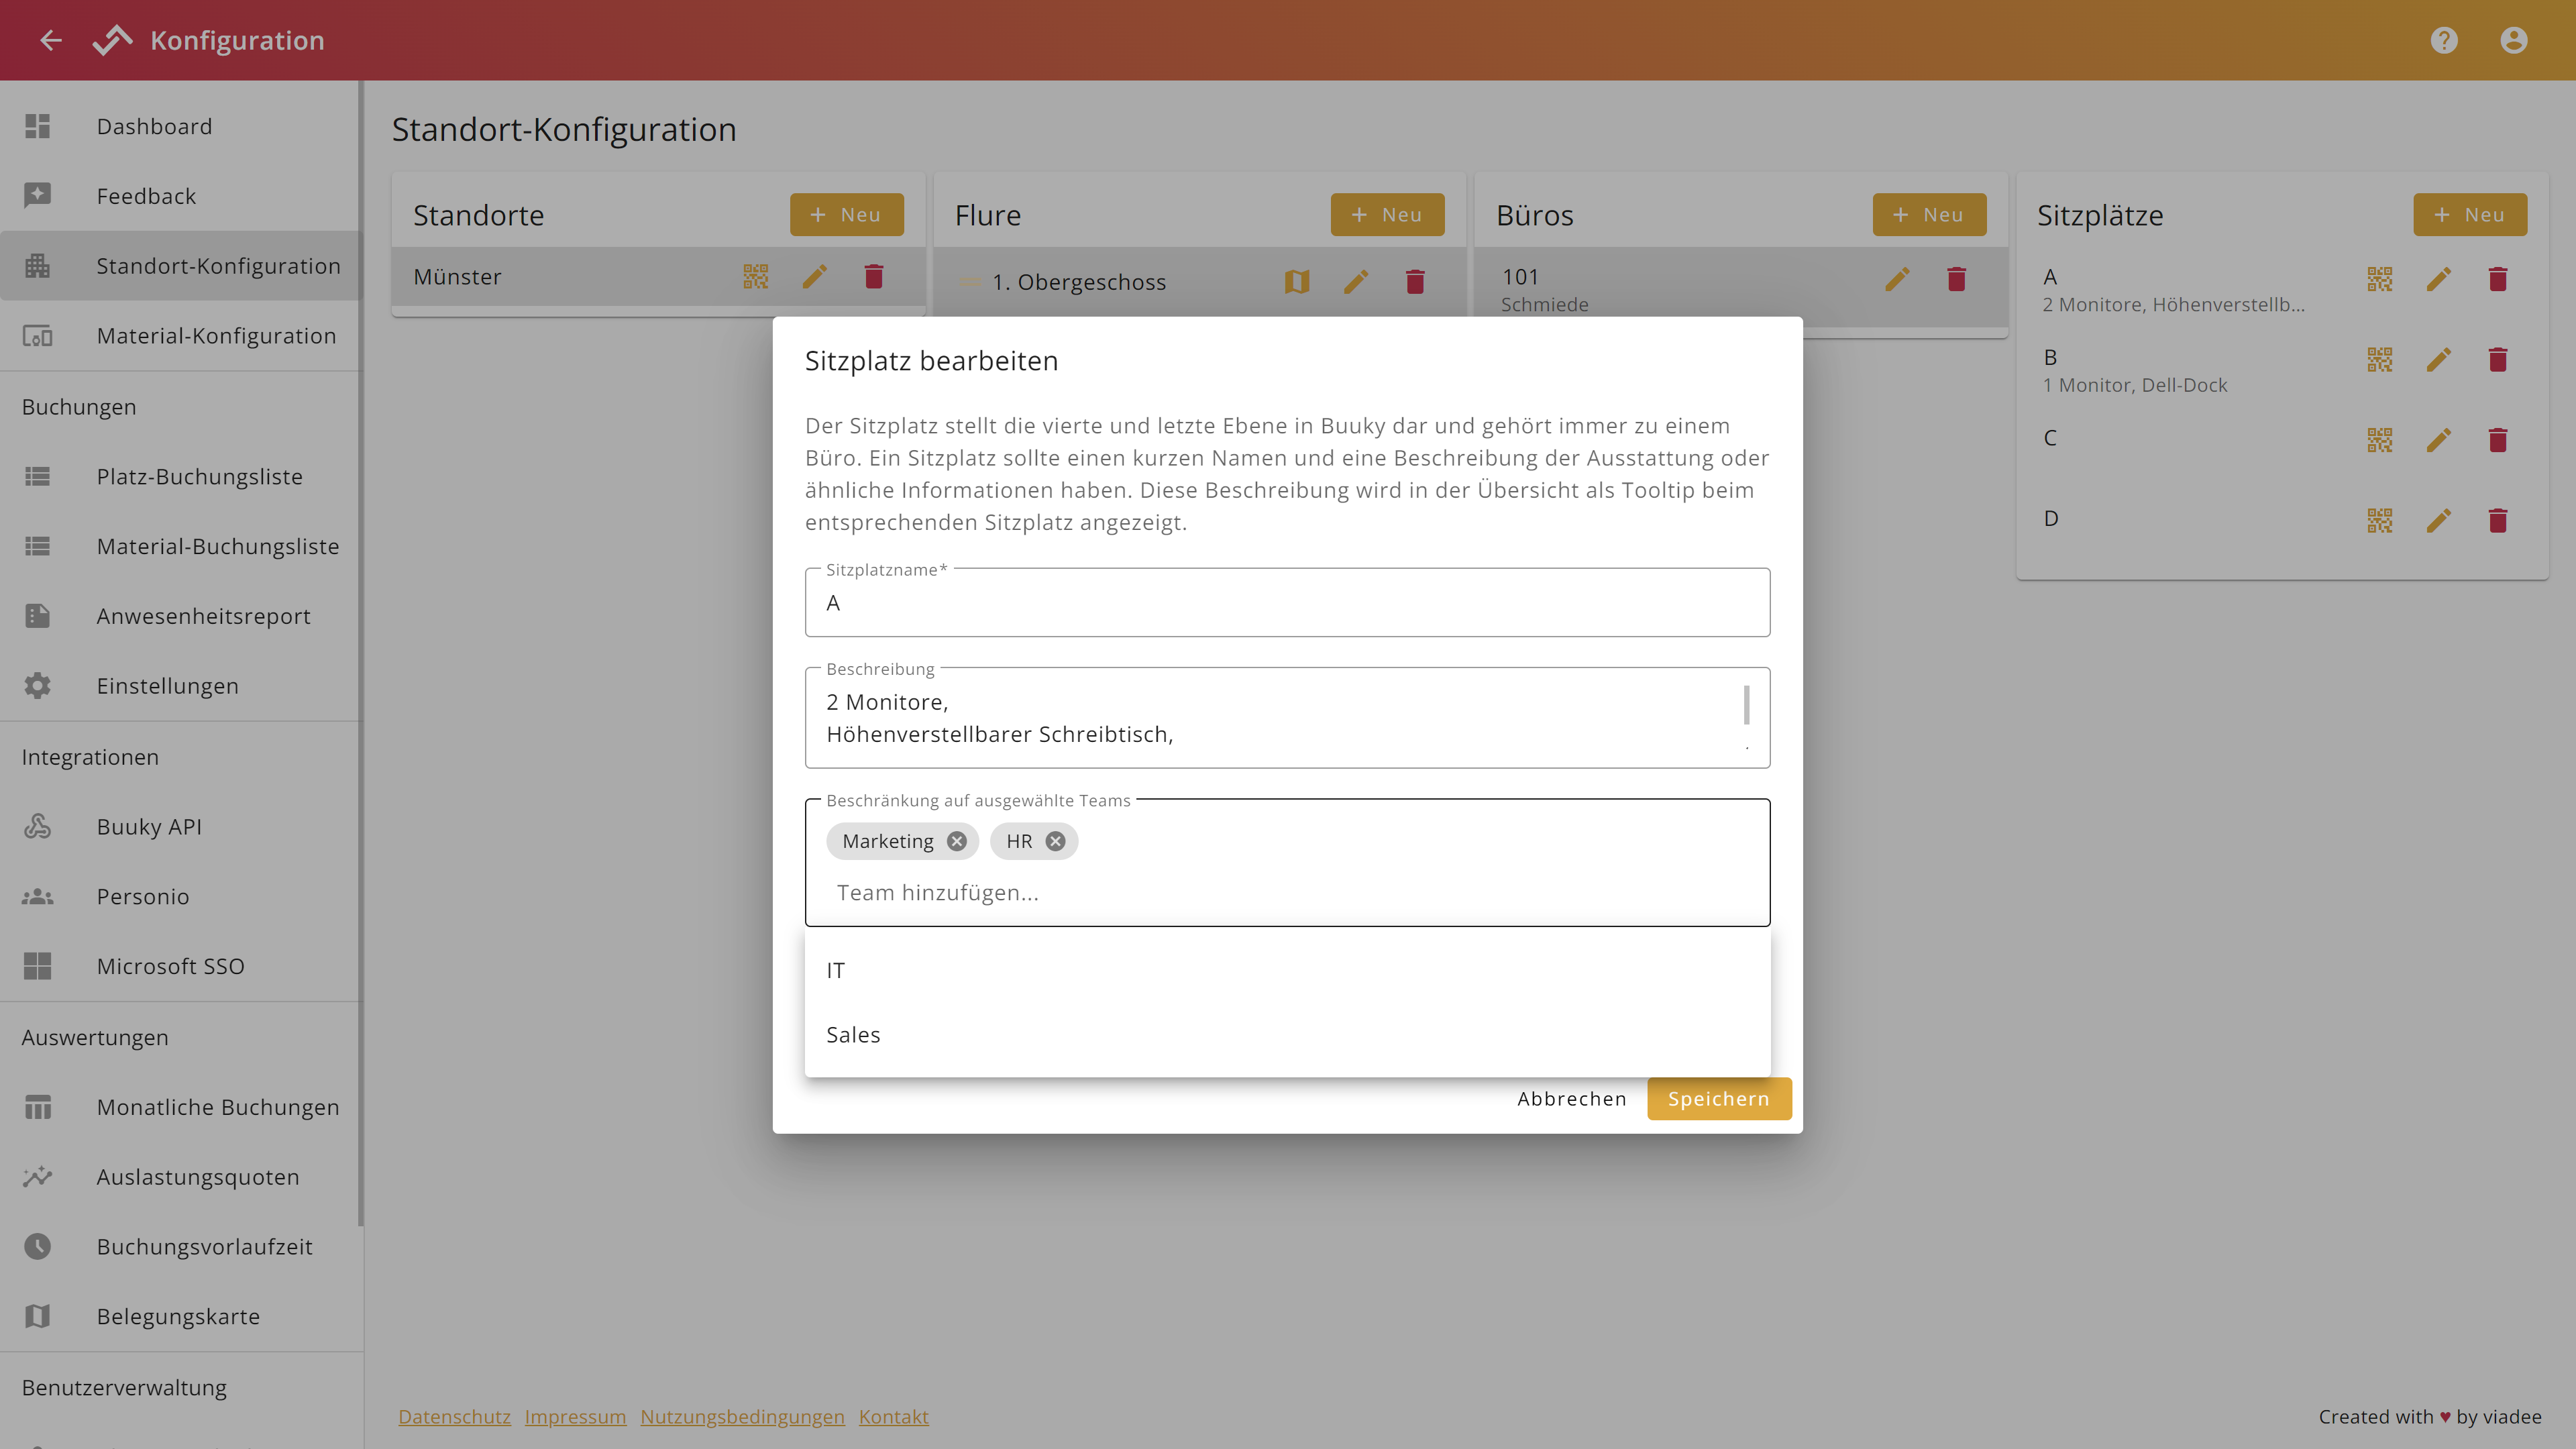Open the Nutzungsbedingungen footer link
Image resolution: width=2576 pixels, height=1449 pixels.
[x=742, y=1417]
